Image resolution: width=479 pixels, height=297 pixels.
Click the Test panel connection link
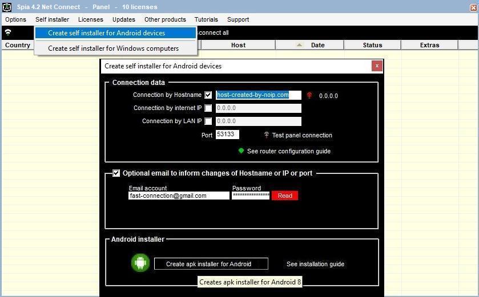point(302,135)
